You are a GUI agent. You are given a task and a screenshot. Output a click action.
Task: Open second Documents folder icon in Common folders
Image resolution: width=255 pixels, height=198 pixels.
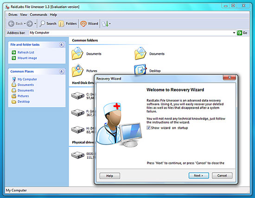click(140, 53)
